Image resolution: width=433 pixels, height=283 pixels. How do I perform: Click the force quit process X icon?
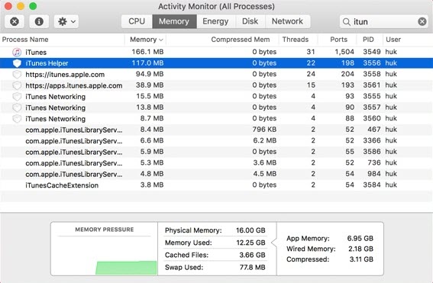pyautogui.click(x=15, y=21)
